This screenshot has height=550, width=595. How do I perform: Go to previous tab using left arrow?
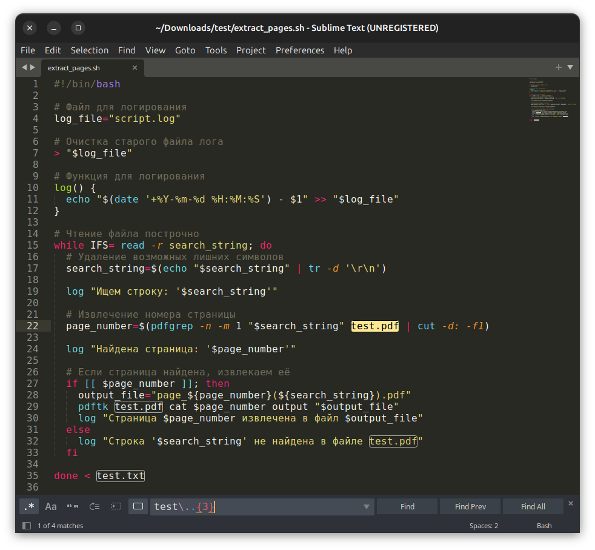[x=24, y=67]
